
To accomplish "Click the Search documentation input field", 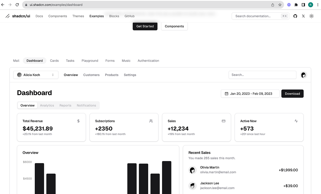I will point(257,16).
